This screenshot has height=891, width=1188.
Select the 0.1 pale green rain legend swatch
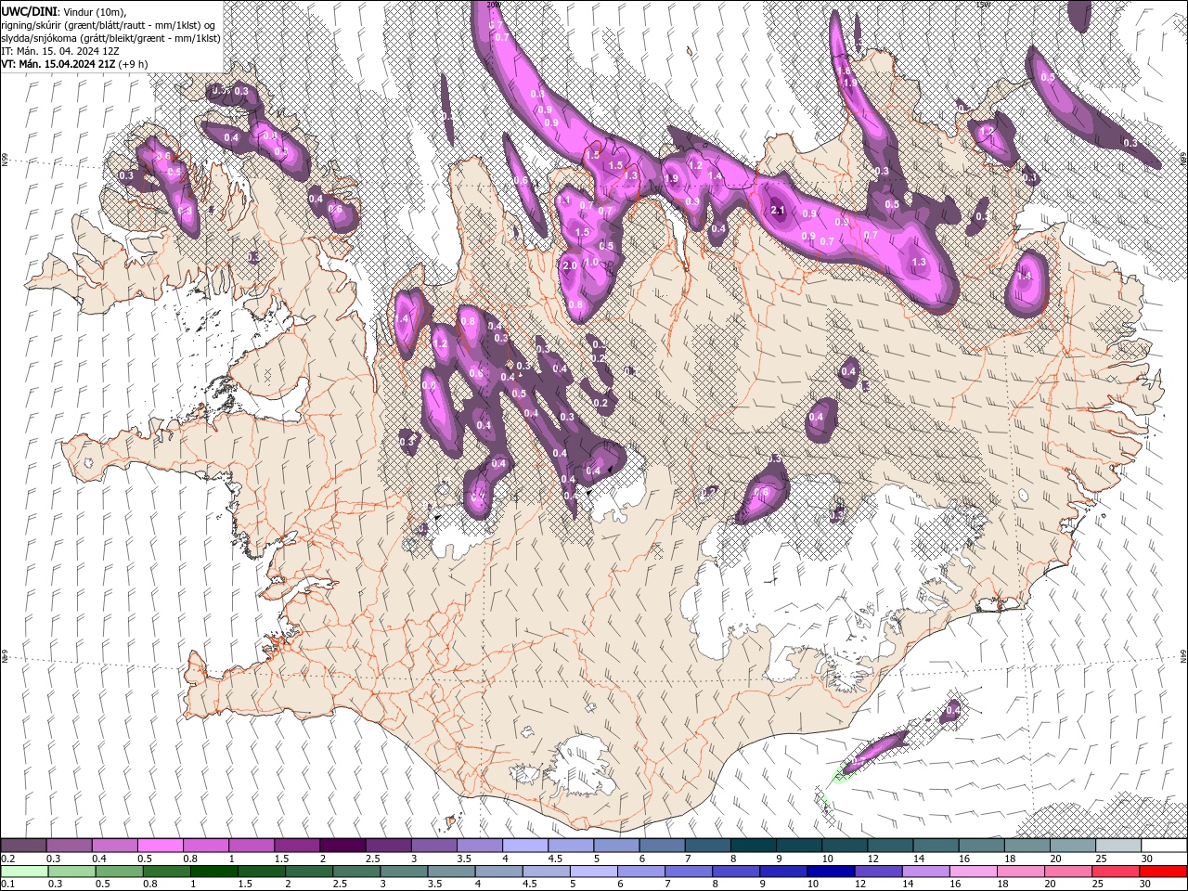click(23, 872)
